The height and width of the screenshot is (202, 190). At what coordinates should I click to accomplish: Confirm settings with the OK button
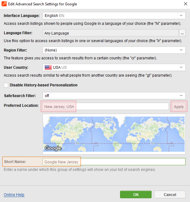coord(136,194)
